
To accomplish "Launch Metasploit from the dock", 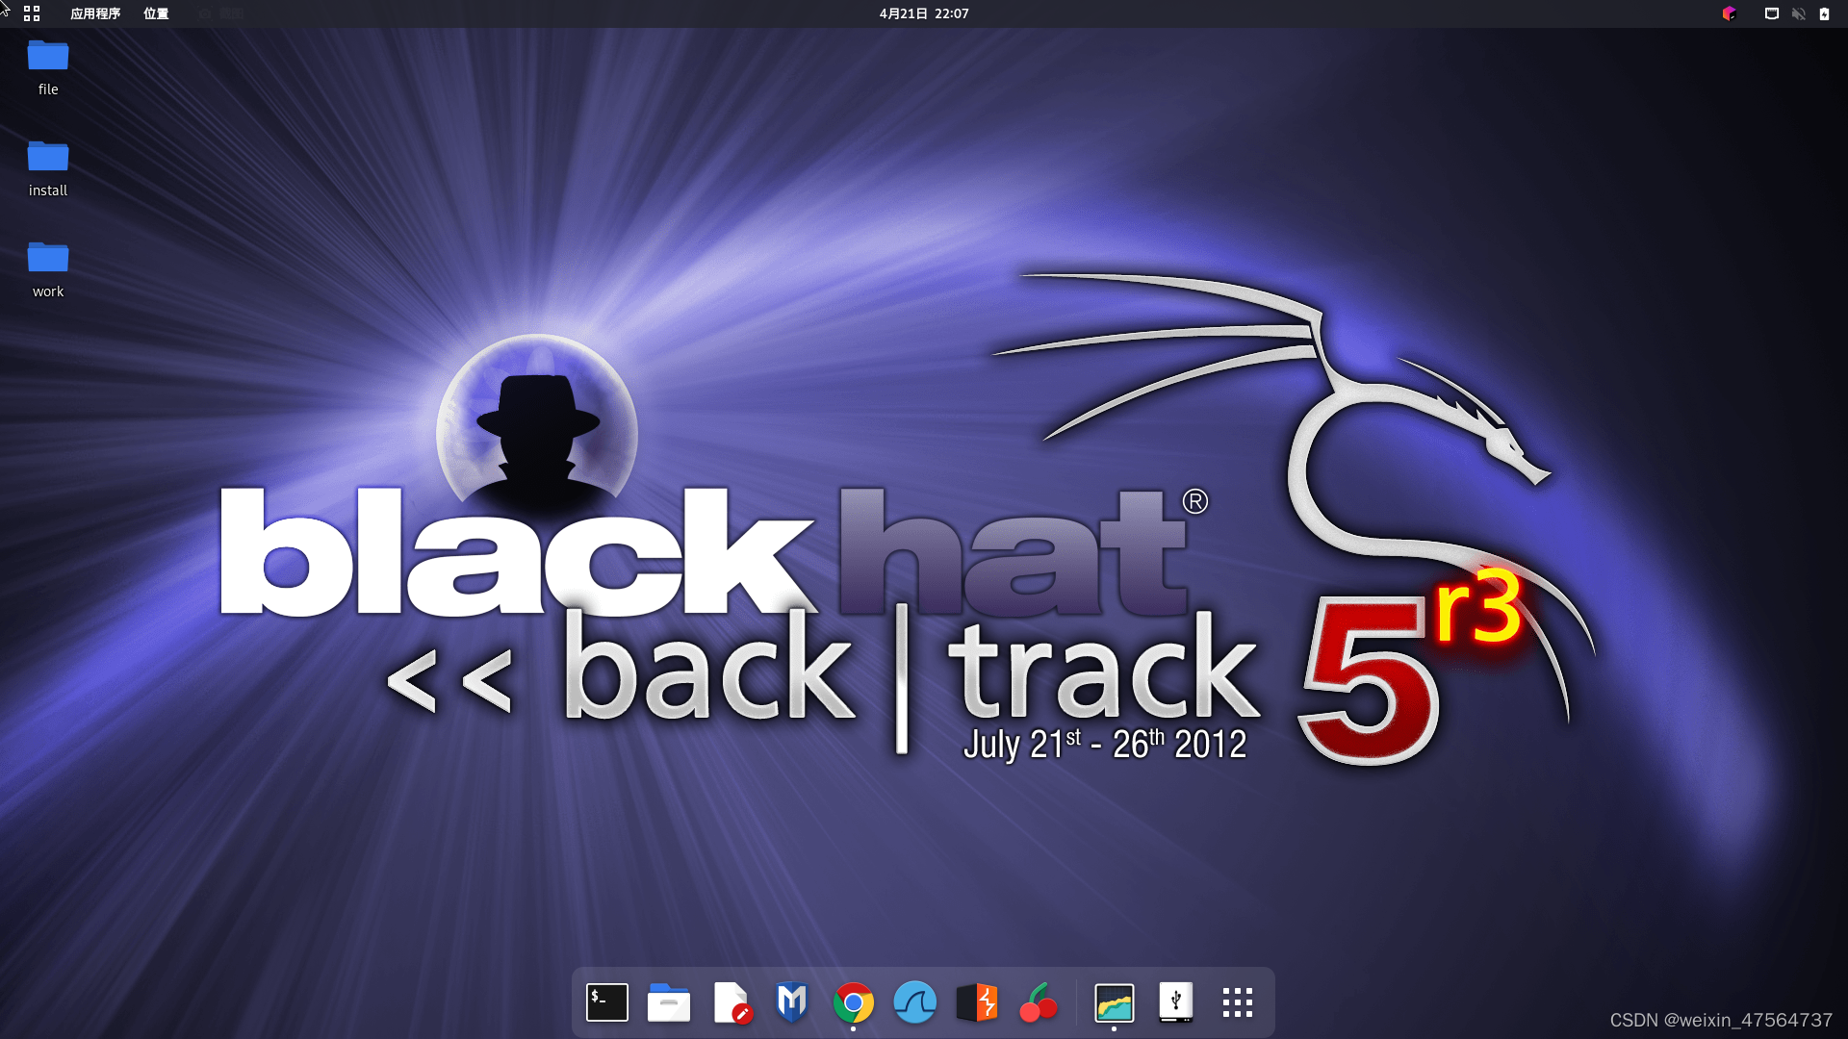I will click(x=792, y=1002).
